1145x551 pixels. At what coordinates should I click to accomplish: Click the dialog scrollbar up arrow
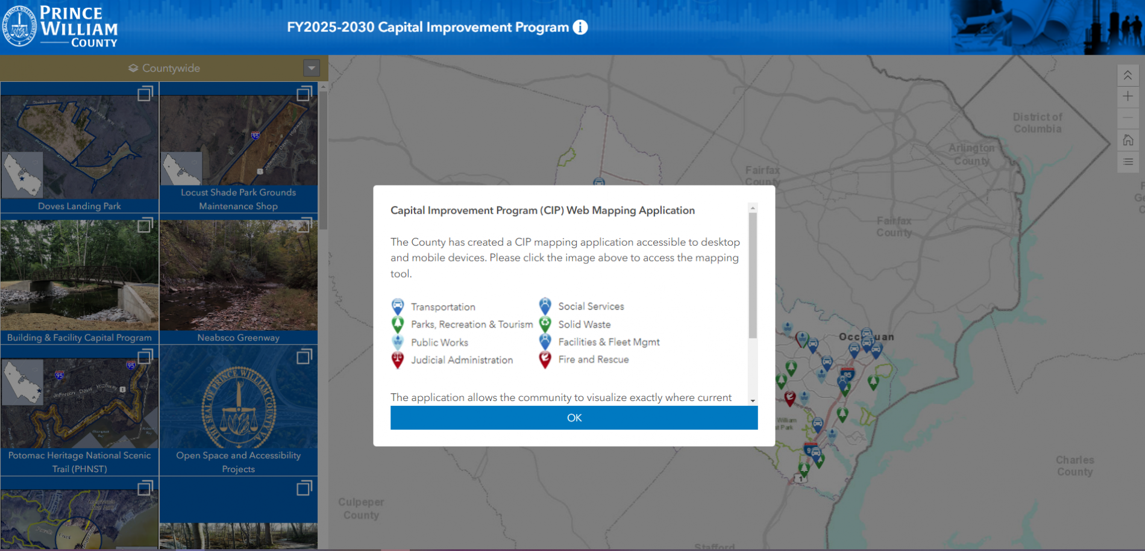click(753, 208)
